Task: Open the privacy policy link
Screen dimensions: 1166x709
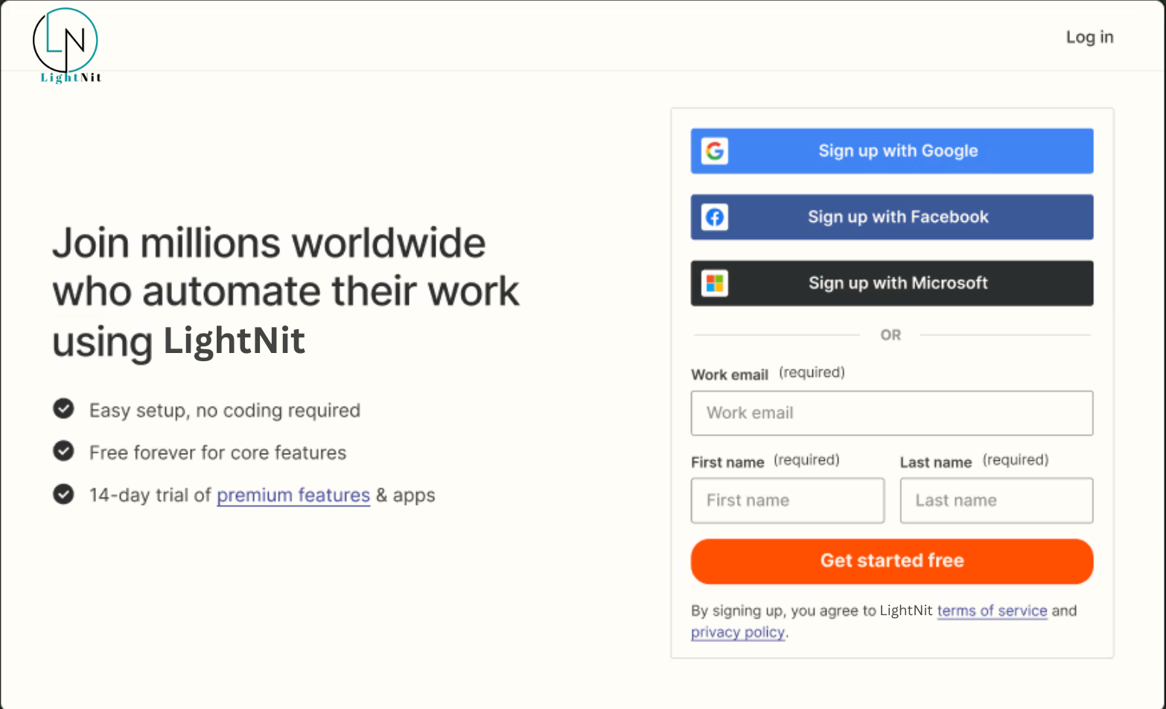Action: coord(737,632)
